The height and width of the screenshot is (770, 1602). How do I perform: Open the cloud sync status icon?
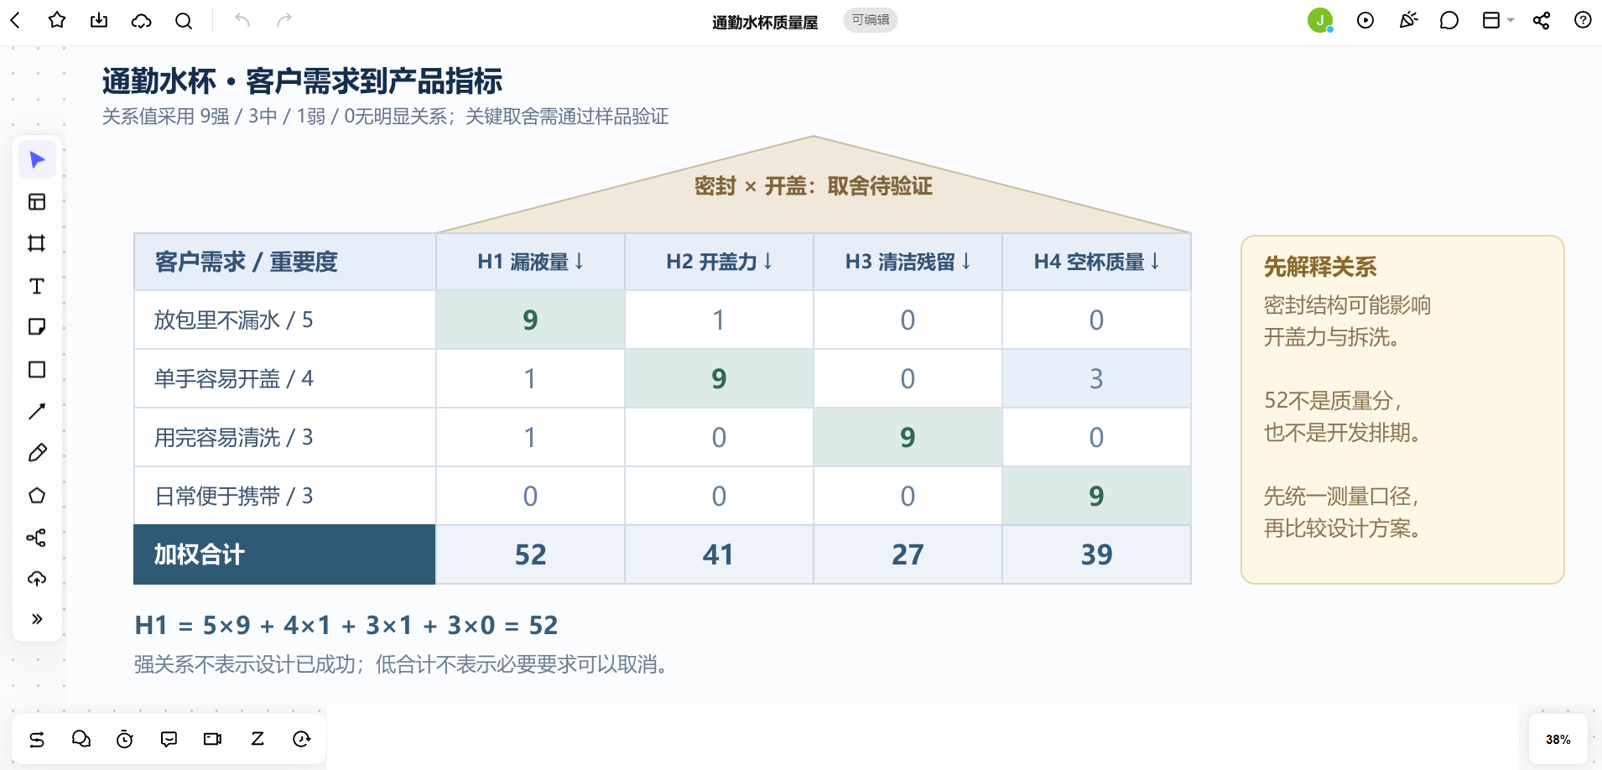point(141,20)
